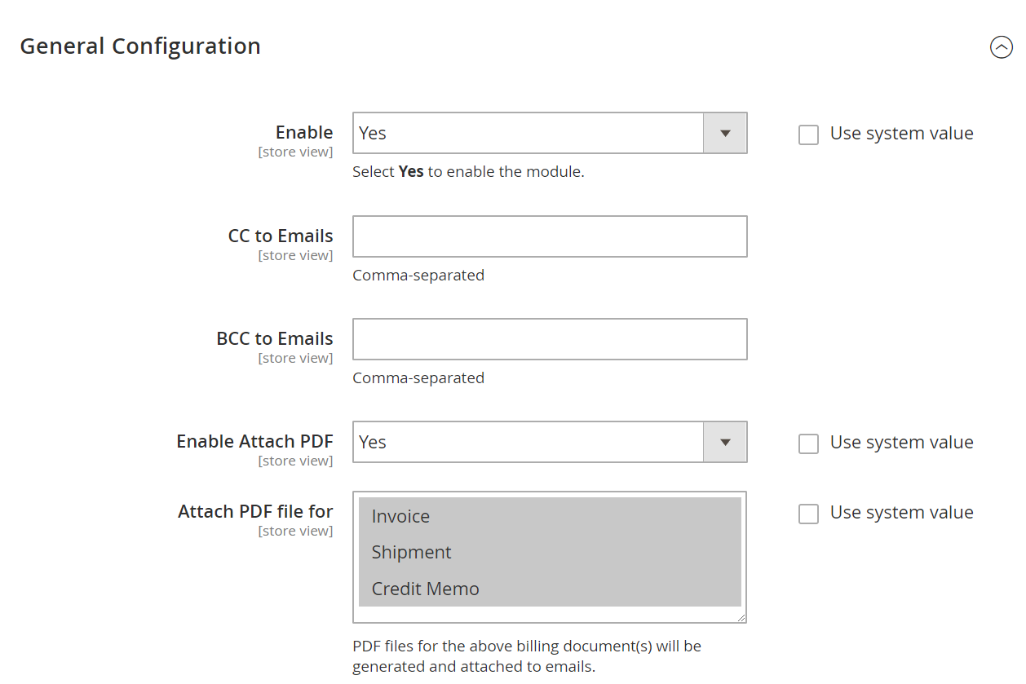
Task: Click the Enable field label
Action: click(304, 132)
